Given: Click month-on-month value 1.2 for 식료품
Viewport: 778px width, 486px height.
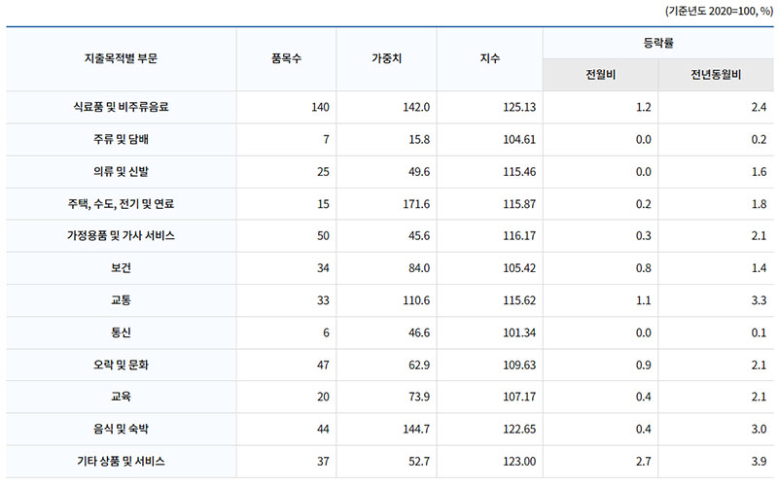Looking at the screenshot, I should [644, 107].
